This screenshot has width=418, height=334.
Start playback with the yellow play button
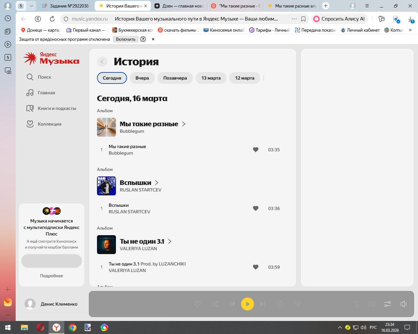click(248, 304)
